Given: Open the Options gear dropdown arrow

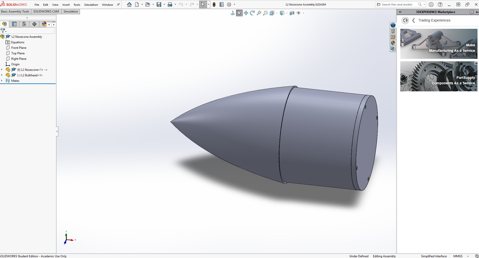Looking at the screenshot, I should point(234,5).
